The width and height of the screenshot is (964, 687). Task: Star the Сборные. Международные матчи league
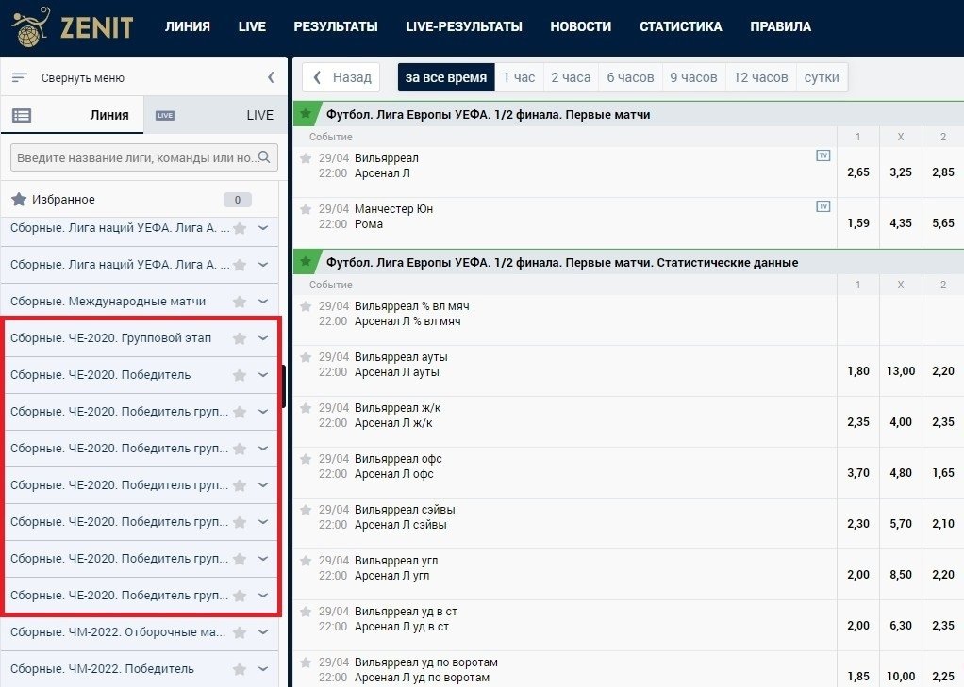[240, 302]
